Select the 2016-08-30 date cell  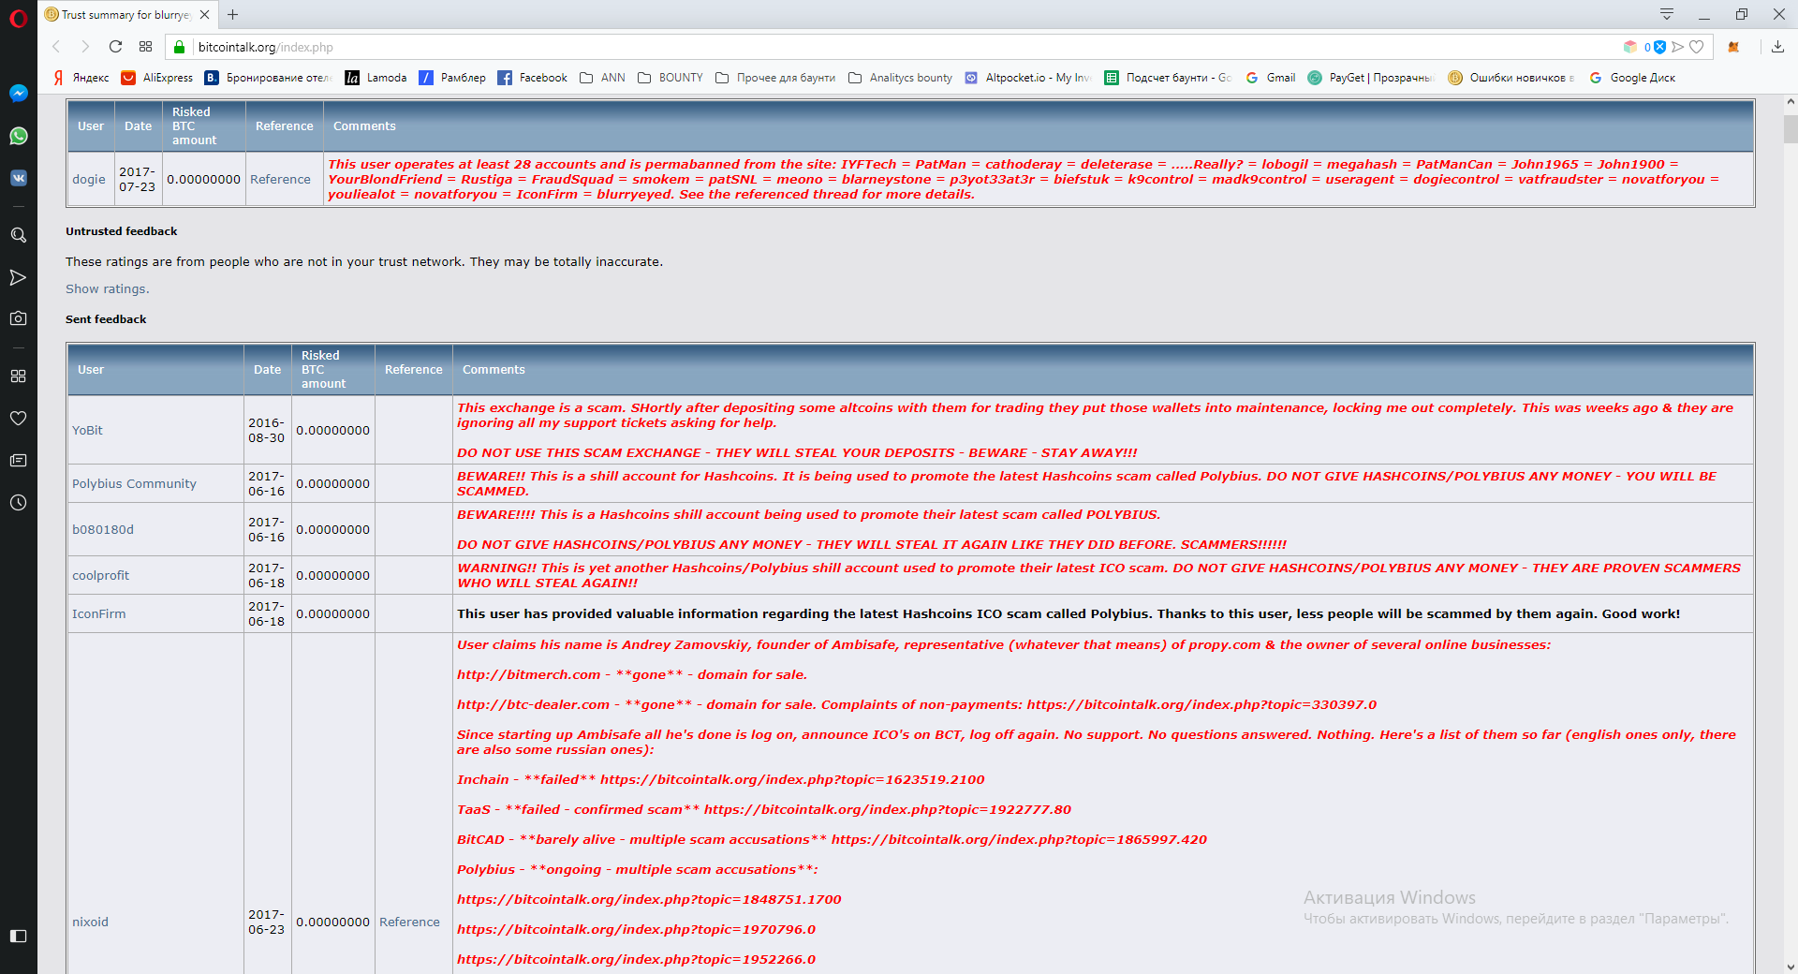pos(267,431)
